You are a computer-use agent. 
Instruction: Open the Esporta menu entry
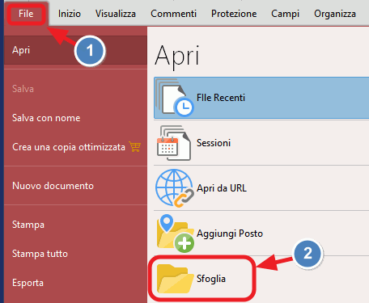tap(28, 283)
